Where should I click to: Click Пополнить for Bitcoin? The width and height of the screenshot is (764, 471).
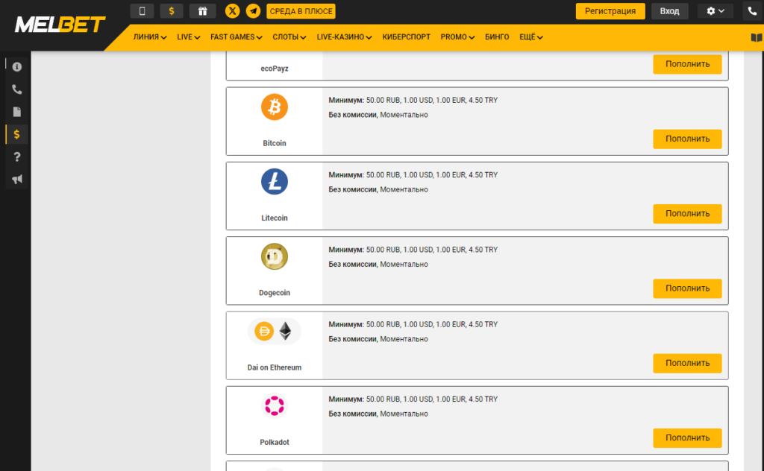pos(687,139)
